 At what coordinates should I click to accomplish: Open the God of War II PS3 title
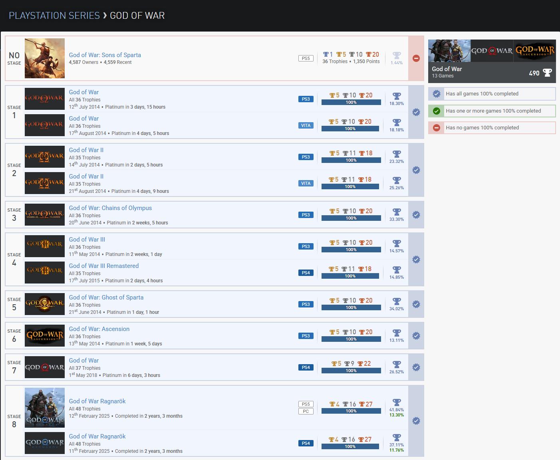tap(86, 150)
